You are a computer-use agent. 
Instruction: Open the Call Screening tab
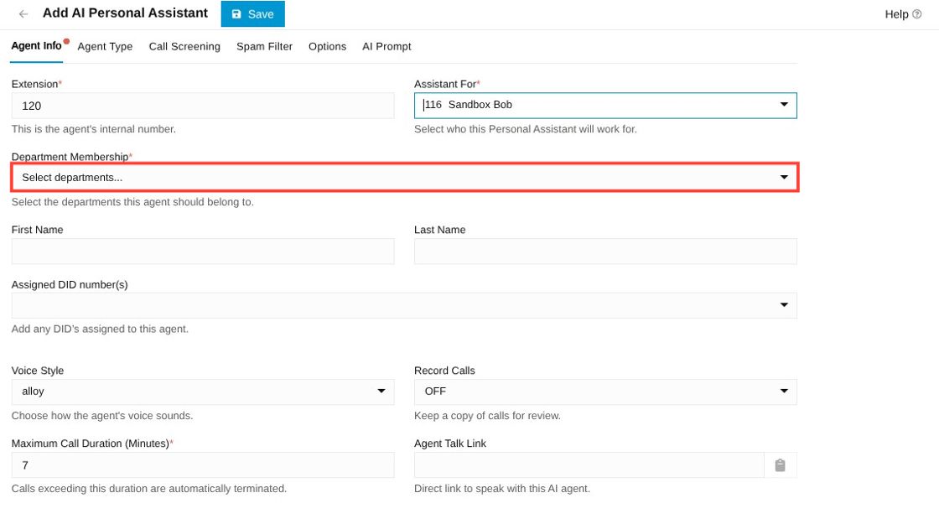point(184,47)
